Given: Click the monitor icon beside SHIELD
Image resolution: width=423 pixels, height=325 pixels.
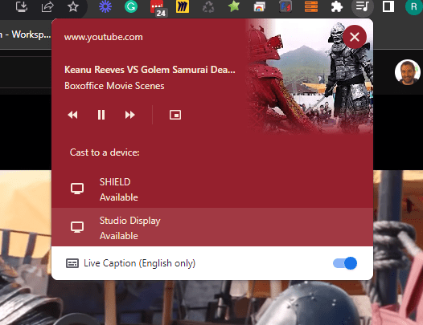Looking at the screenshot, I should 77,189.
